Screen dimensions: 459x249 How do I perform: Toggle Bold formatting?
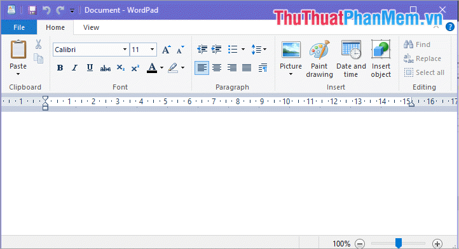tap(60, 68)
